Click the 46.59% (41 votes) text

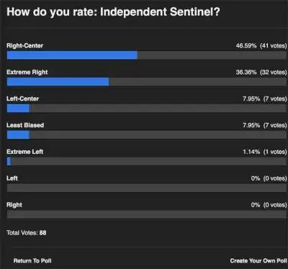[261, 45]
